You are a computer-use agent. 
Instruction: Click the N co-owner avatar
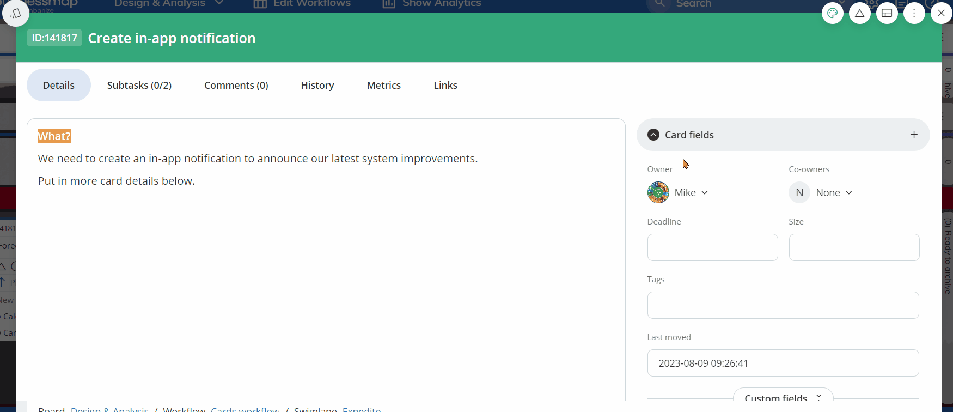799,192
